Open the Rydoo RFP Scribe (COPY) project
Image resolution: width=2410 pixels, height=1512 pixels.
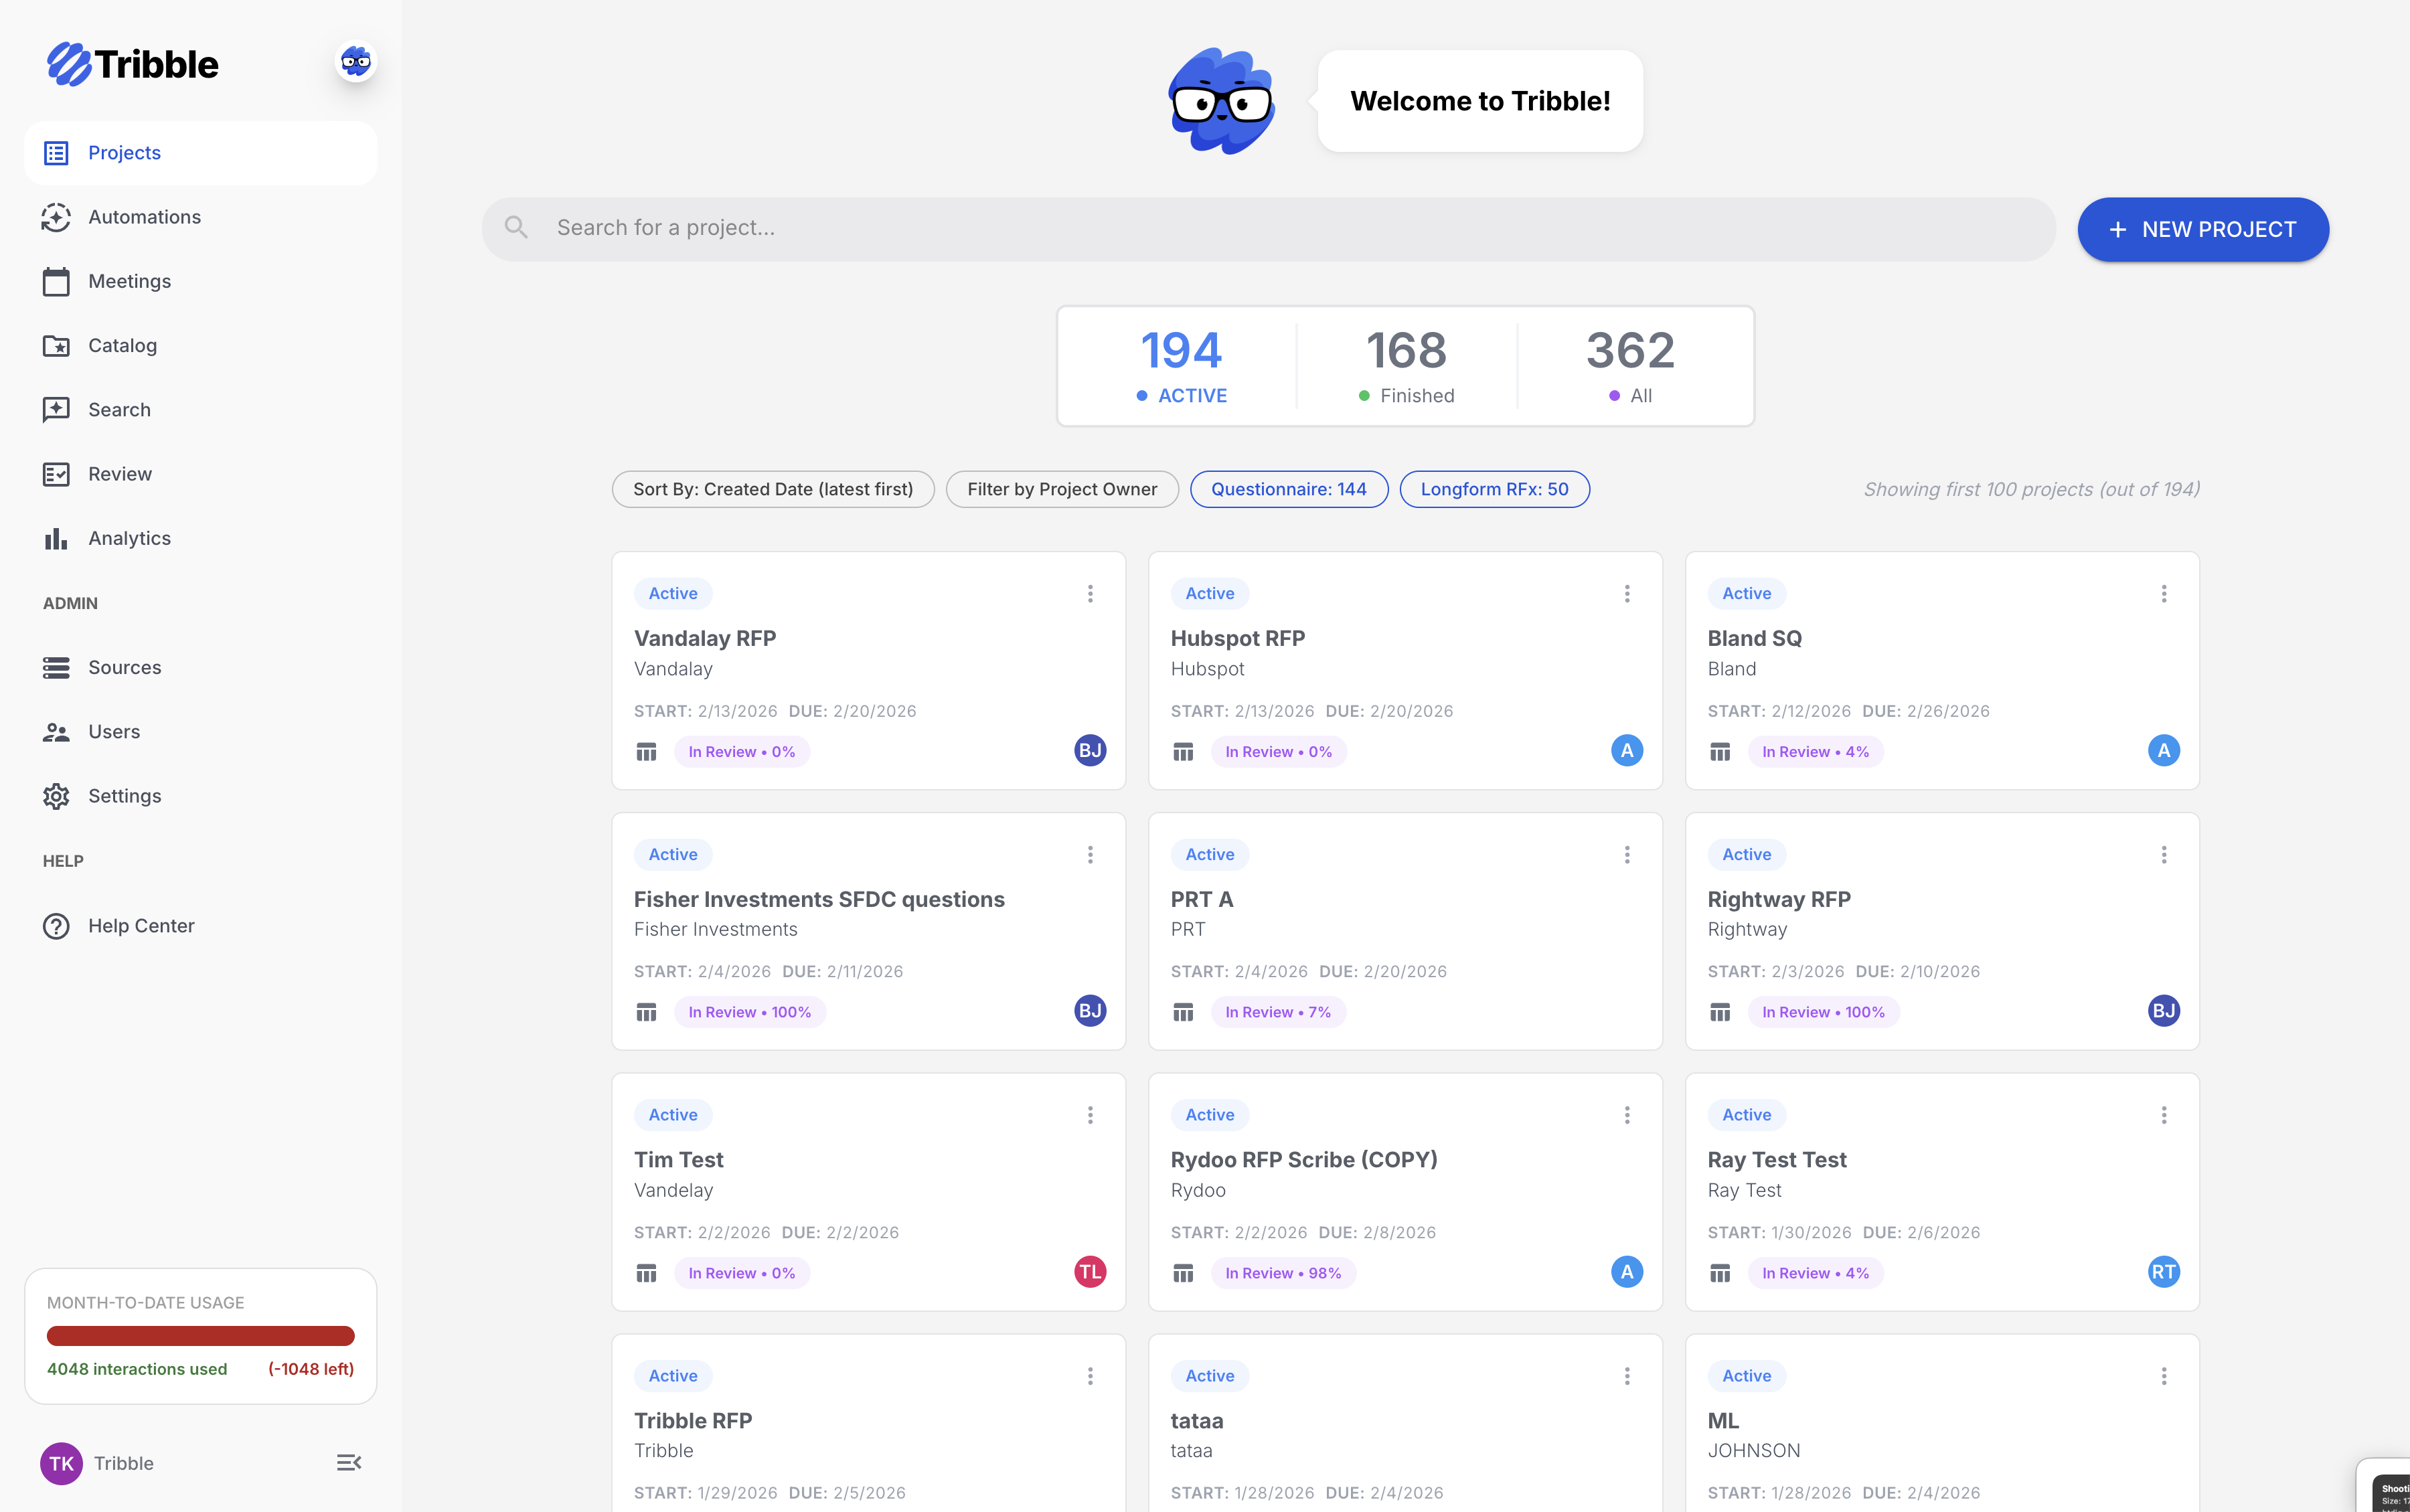[x=1304, y=1160]
